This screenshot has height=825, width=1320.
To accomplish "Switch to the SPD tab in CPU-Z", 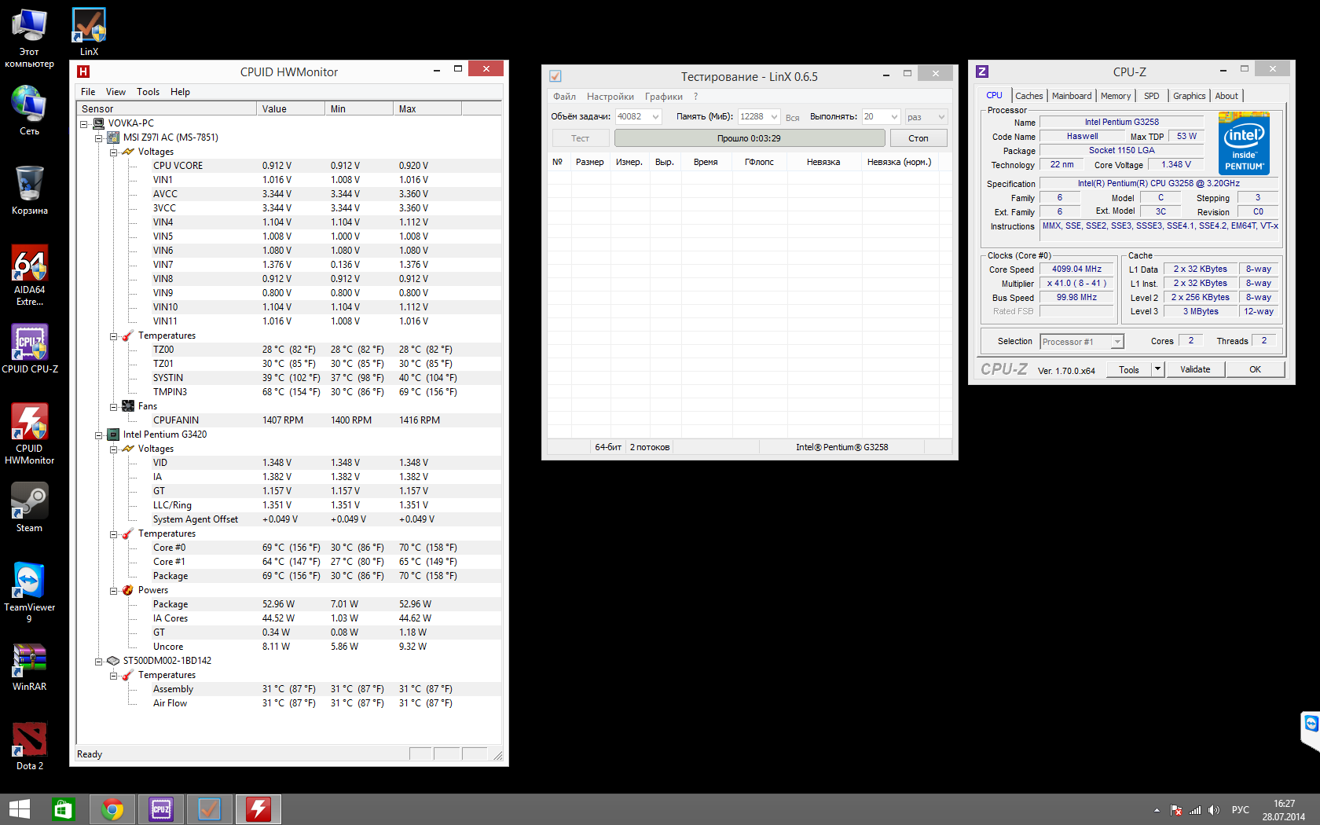I will 1152,96.
